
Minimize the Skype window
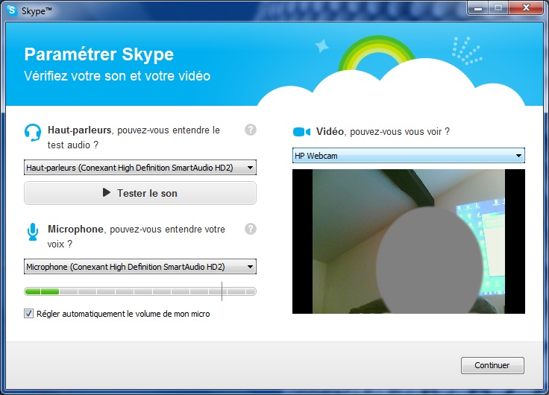point(478,8)
